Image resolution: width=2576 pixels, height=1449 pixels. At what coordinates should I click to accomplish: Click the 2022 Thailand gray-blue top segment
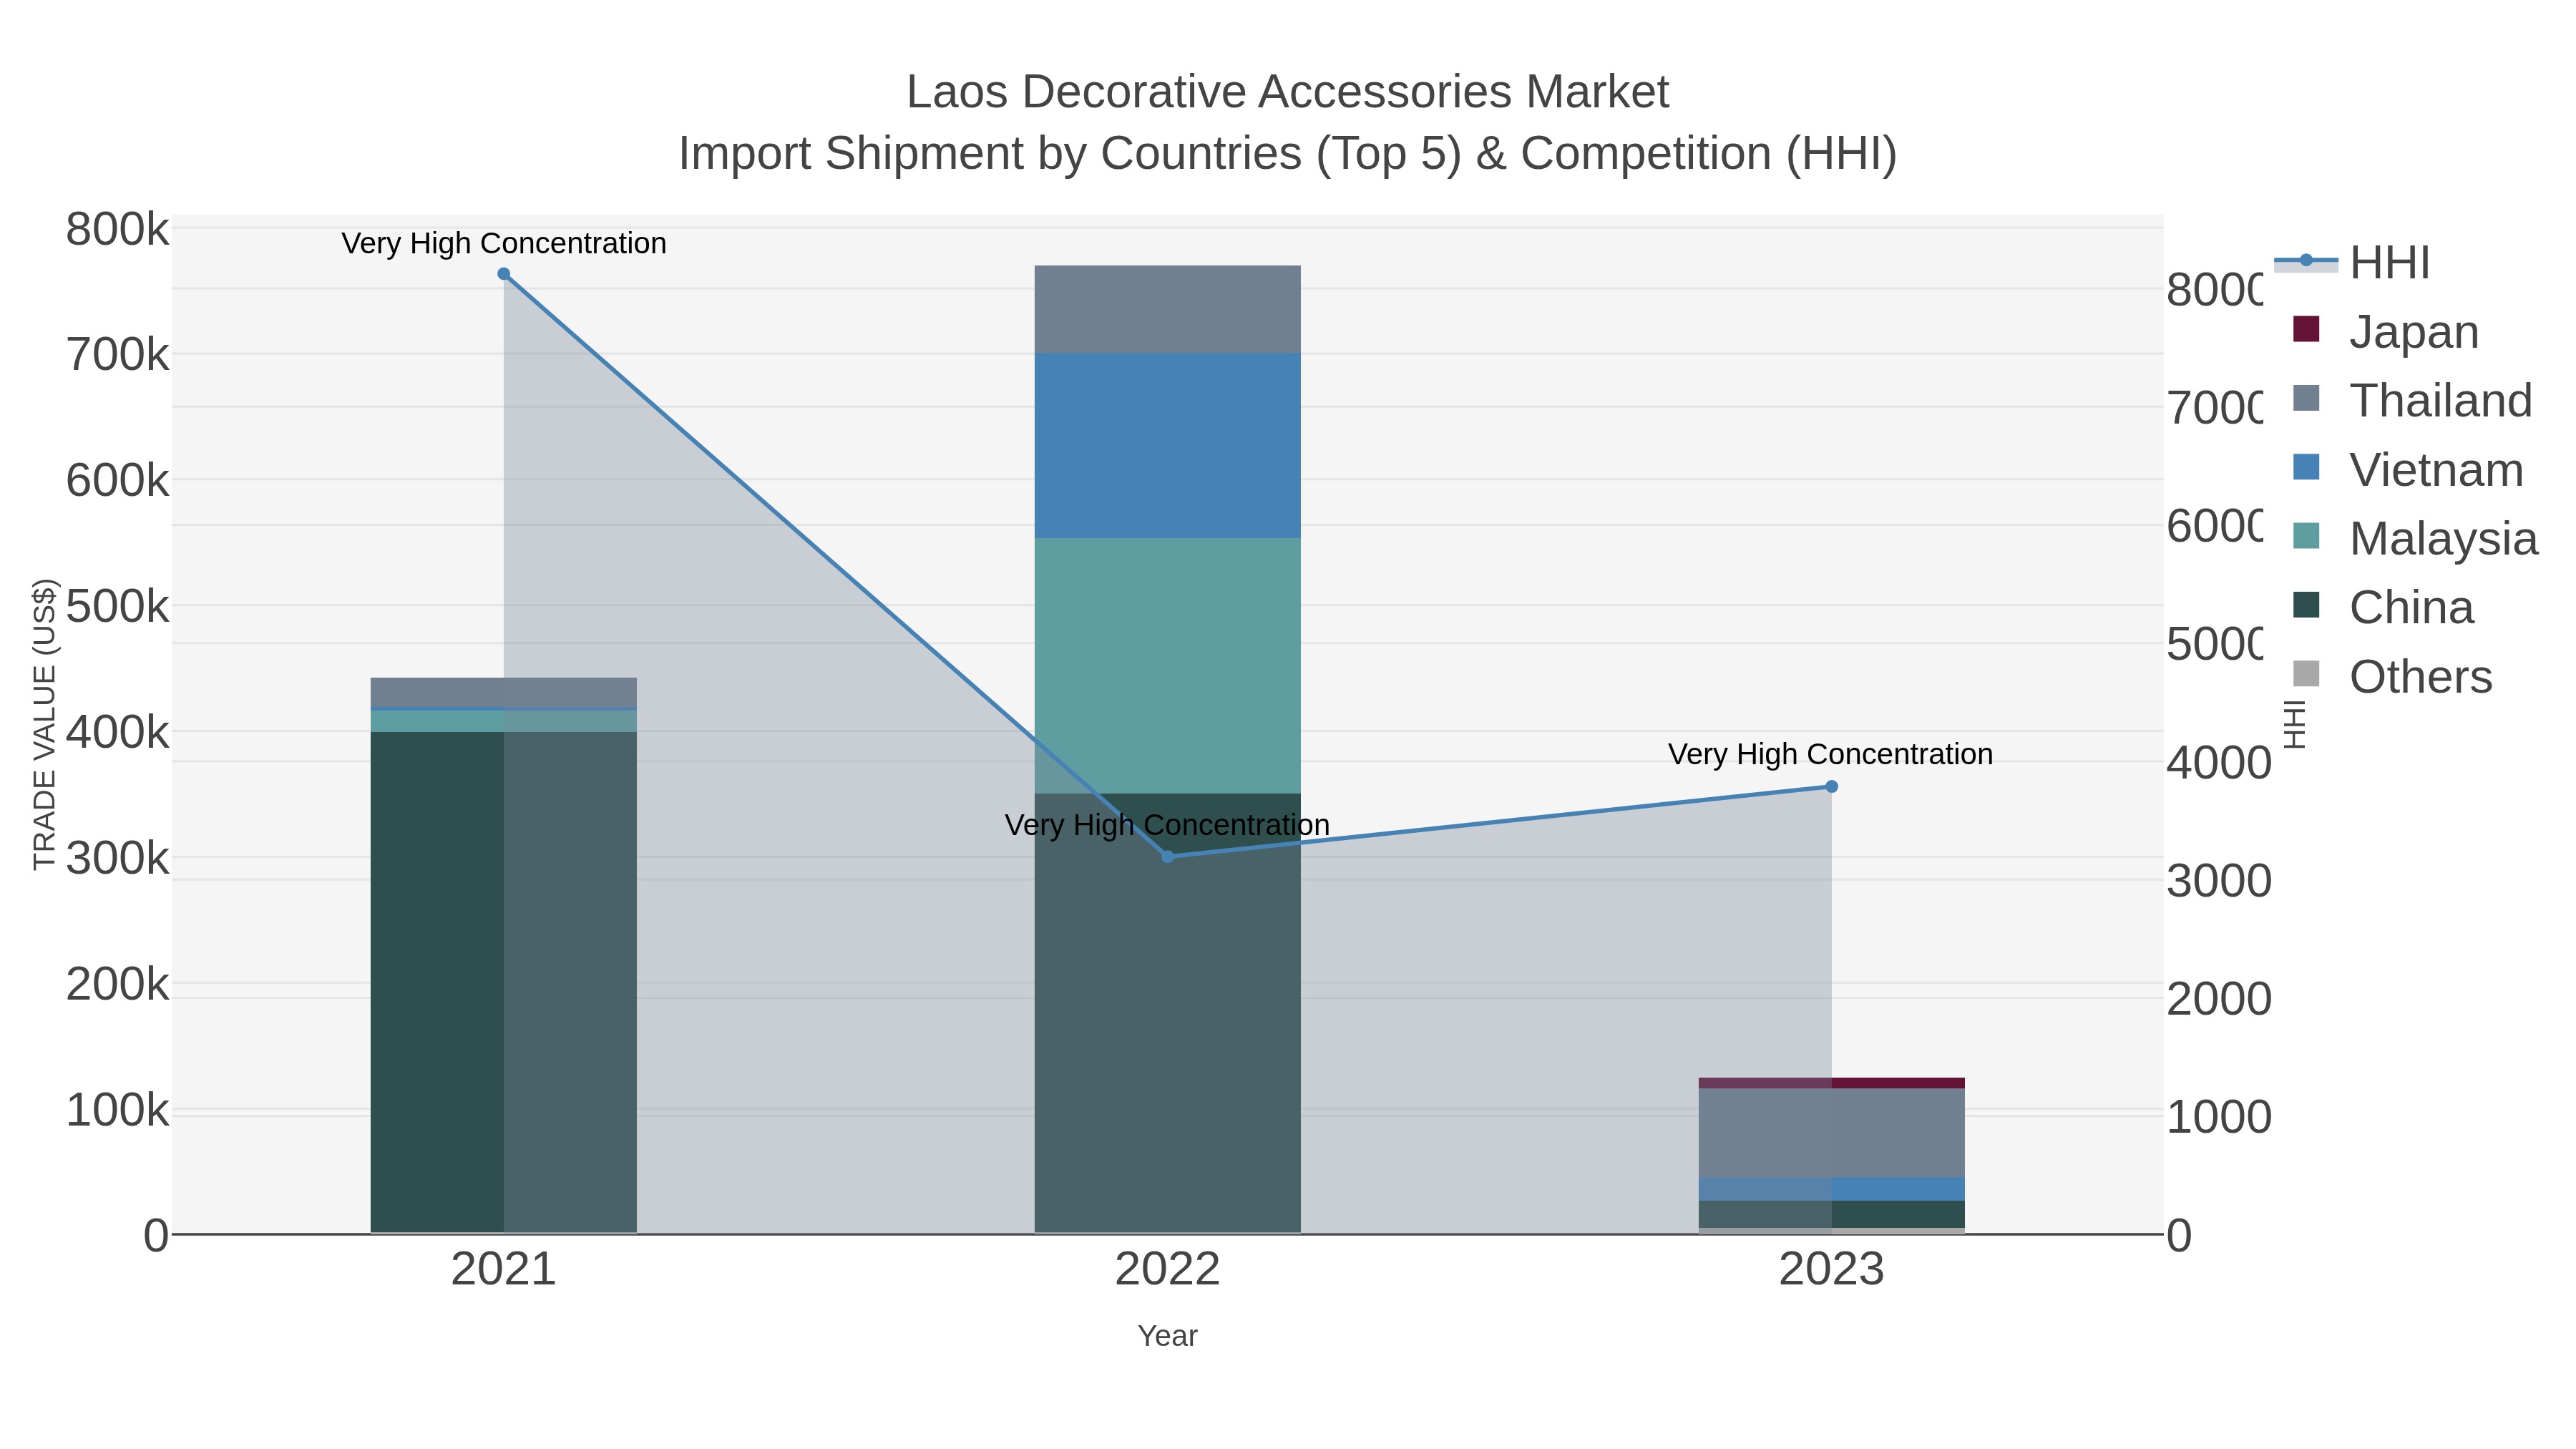pyautogui.click(x=1168, y=309)
